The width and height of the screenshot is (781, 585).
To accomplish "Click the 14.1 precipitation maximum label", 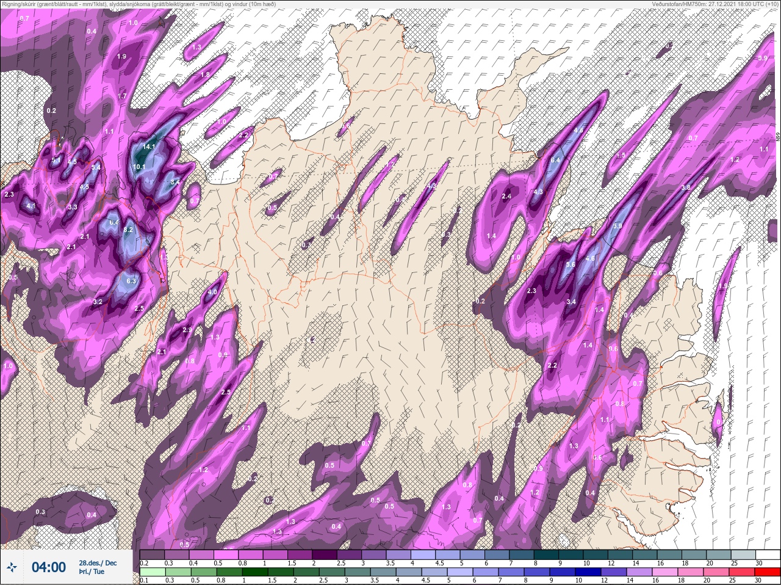I will pyautogui.click(x=149, y=147).
